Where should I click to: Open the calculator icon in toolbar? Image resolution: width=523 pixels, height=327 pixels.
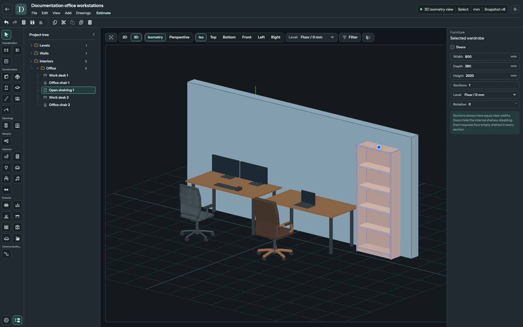coord(24,22)
